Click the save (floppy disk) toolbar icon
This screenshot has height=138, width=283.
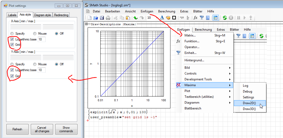tap(102, 18)
